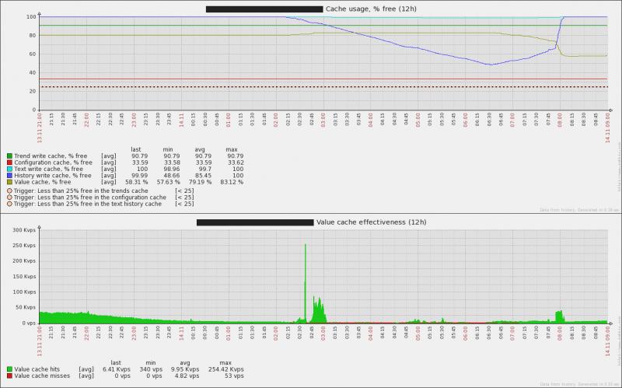Click the History write cache avg value "85.45"
The height and width of the screenshot is (388, 622).
click(x=204, y=176)
